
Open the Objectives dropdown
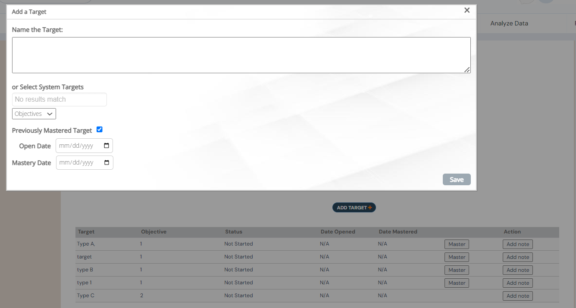[34, 114]
